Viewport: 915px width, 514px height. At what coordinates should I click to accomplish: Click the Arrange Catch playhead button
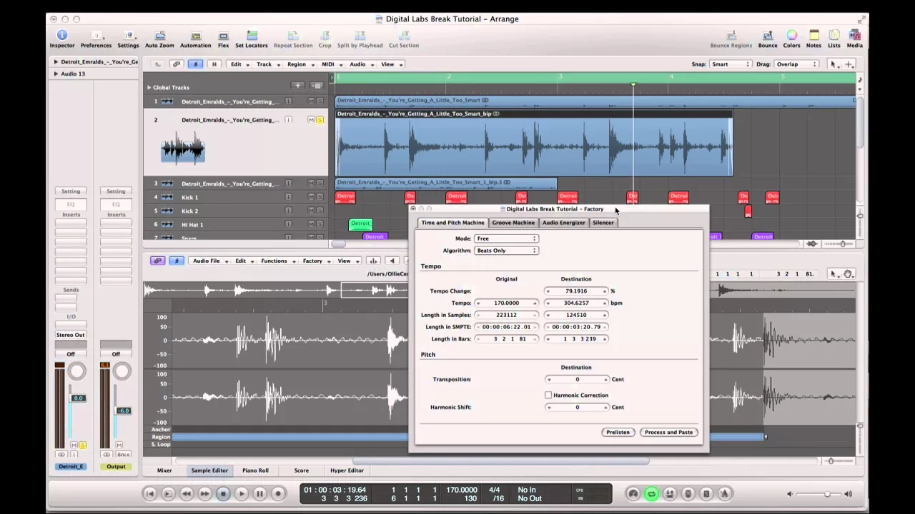pos(195,64)
